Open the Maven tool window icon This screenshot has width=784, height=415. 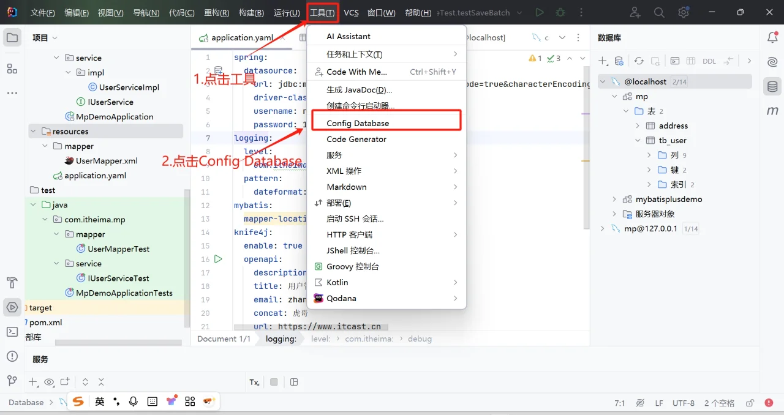[772, 111]
